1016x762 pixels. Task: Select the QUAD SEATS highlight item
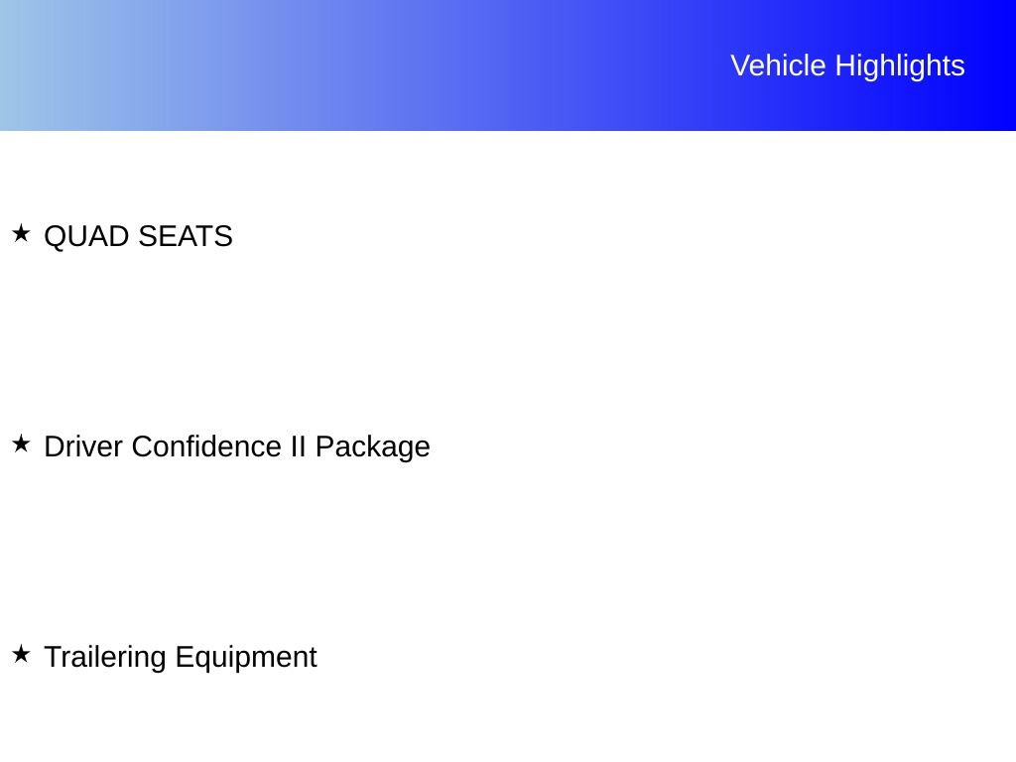point(138,236)
